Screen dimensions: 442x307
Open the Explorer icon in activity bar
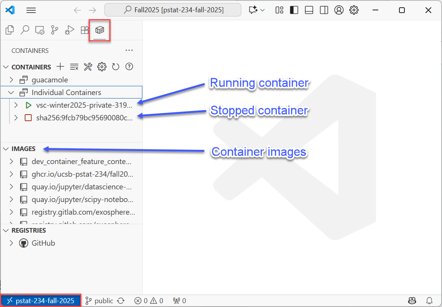(x=9, y=30)
